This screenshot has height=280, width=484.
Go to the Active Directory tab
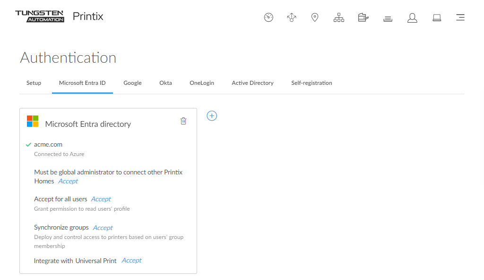252,83
